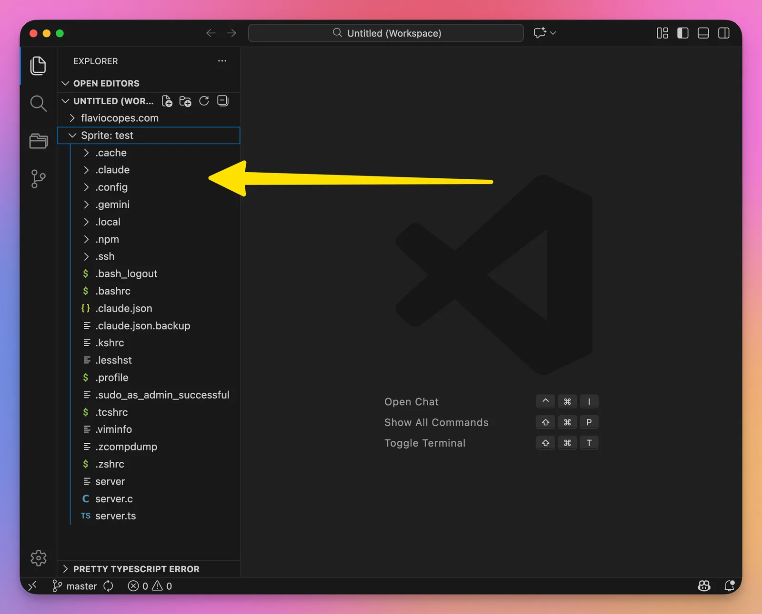Screen dimensions: 762x614
Task: Open the .claude.json.backup file
Action: pyautogui.click(x=149, y=325)
